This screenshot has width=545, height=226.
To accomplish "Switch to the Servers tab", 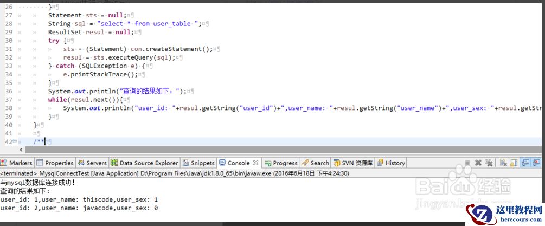I will [x=92, y=163].
